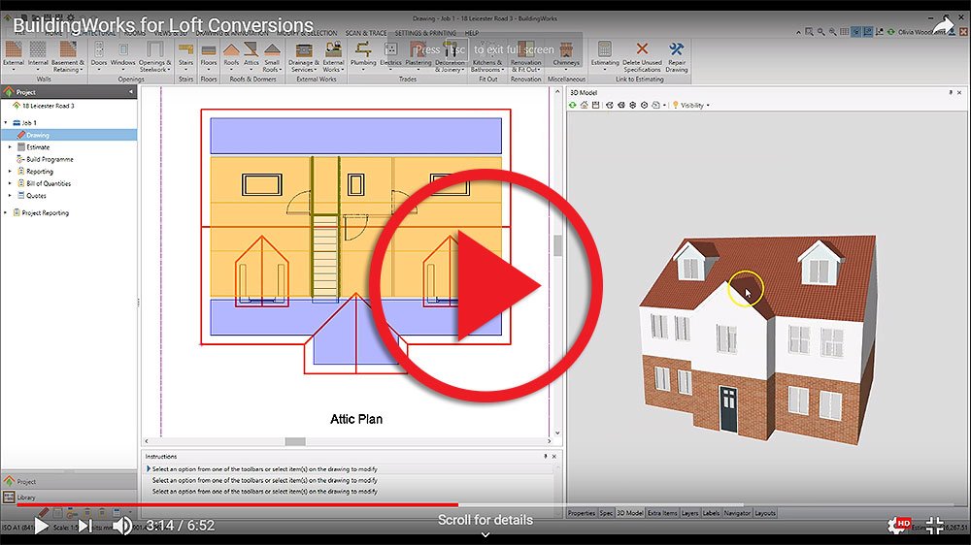Expand the Job 1 tree node
The height and width of the screenshot is (545, 971).
[6, 122]
